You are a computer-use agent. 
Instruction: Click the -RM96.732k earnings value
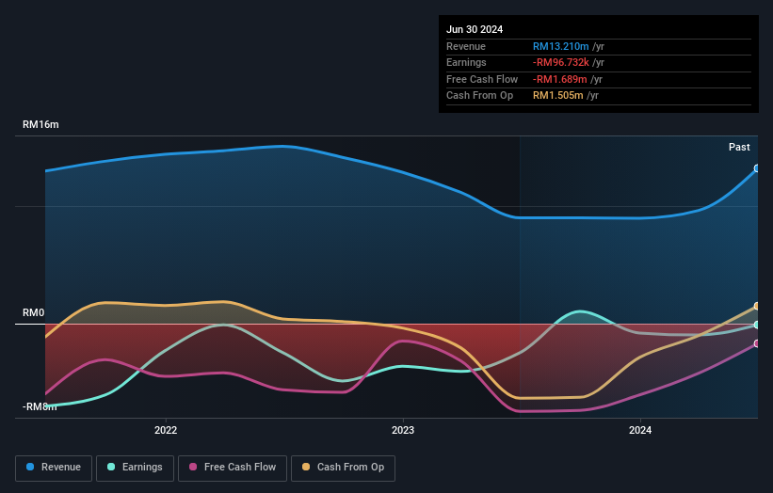pyautogui.click(x=560, y=62)
